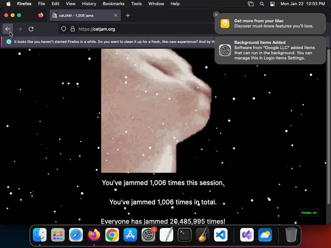Launch Visual Studio Code from the Dock
The width and height of the screenshot is (331, 248).
220,235
